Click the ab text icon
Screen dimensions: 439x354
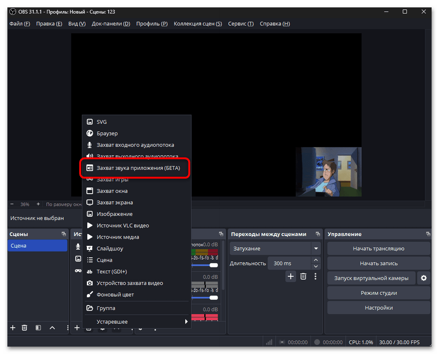coord(90,272)
